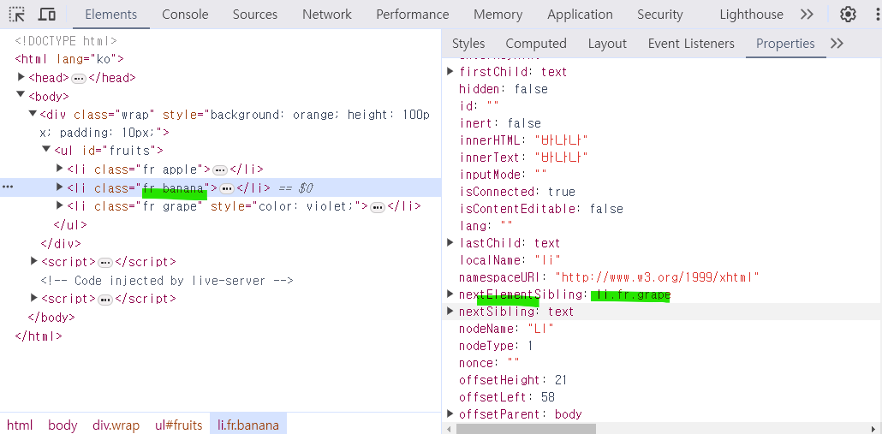Expand the li grape element arrow
Image resolution: width=882 pixels, height=434 pixels.
coord(60,205)
